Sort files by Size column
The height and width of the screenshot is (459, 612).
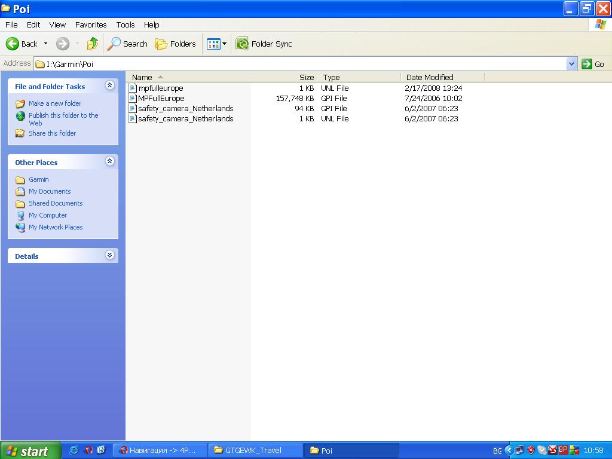pos(284,77)
